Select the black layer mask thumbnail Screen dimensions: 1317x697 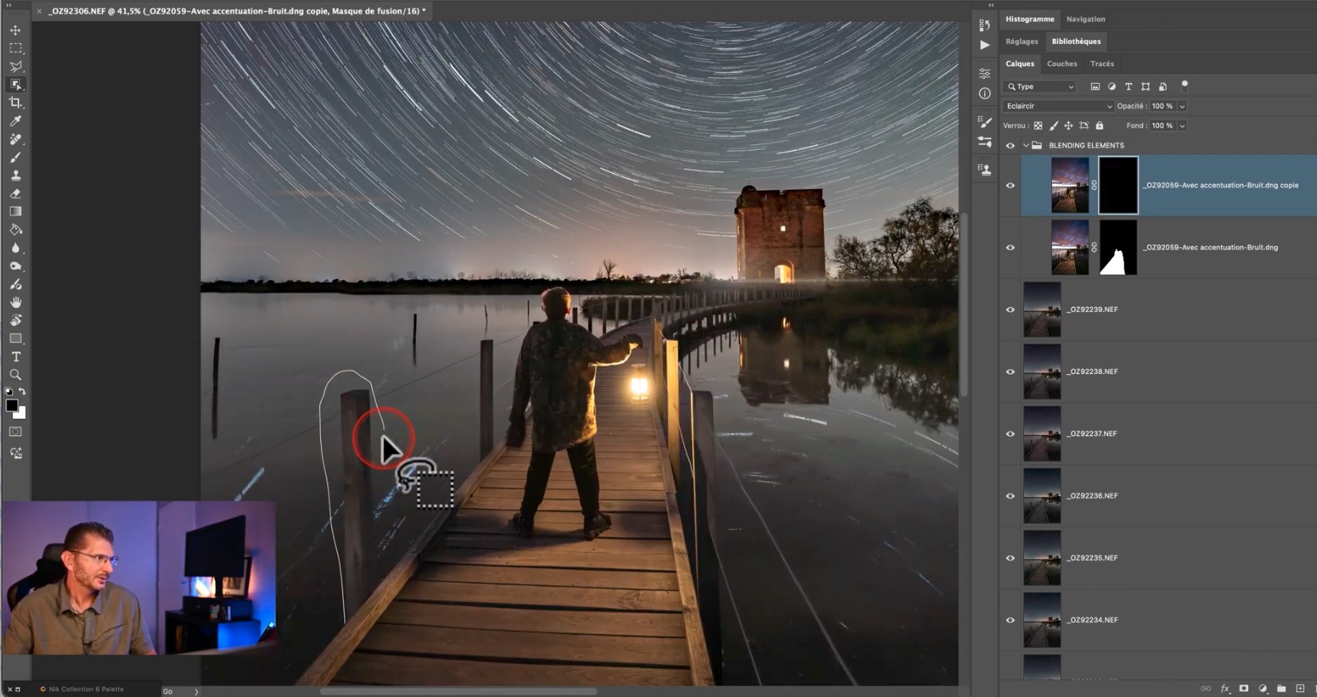tap(1117, 185)
